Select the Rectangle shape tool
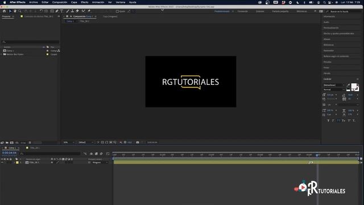Viewport: 364px width, 205px height. 52,11
